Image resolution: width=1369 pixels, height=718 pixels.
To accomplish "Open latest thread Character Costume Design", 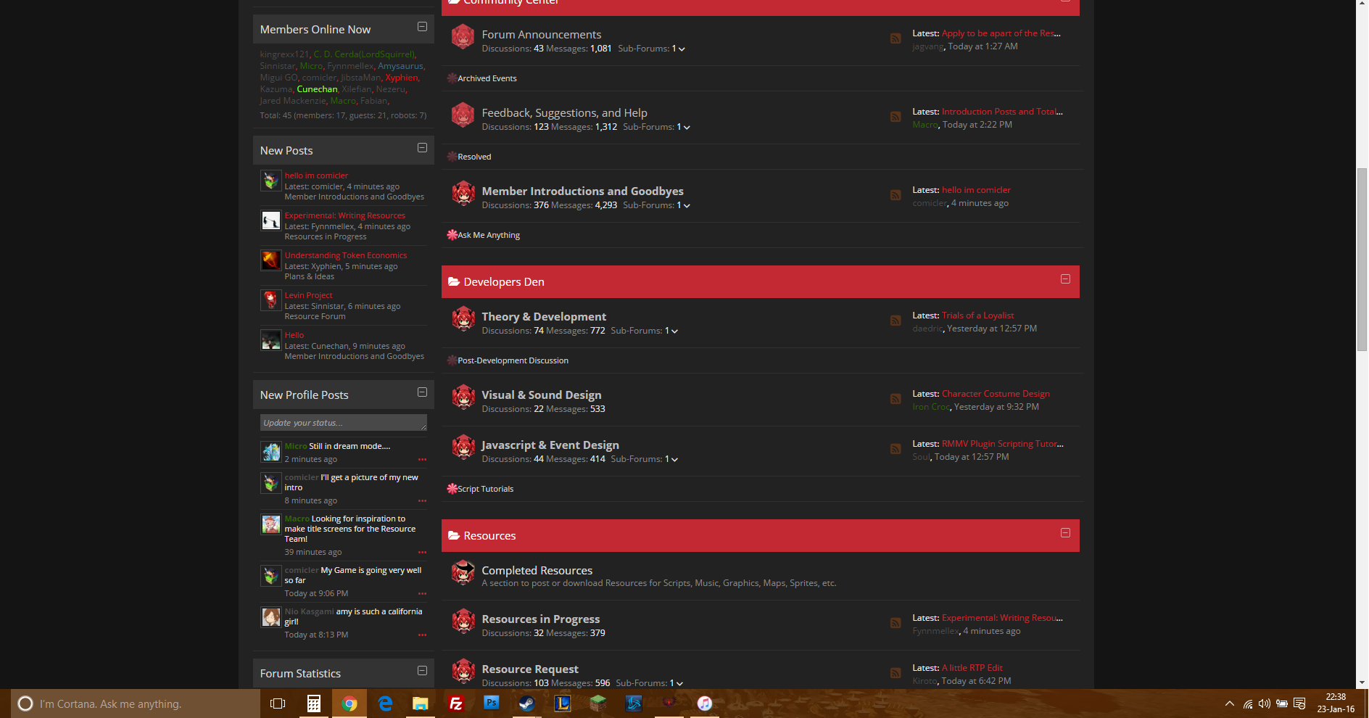I will pyautogui.click(x=995, y=394).
